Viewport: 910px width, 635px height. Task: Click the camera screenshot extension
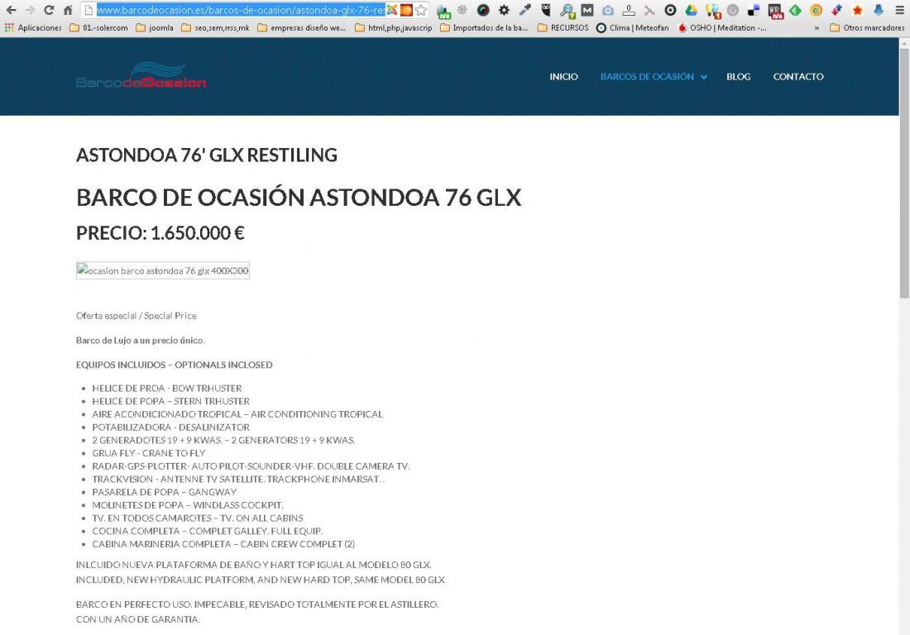[608, 10]
